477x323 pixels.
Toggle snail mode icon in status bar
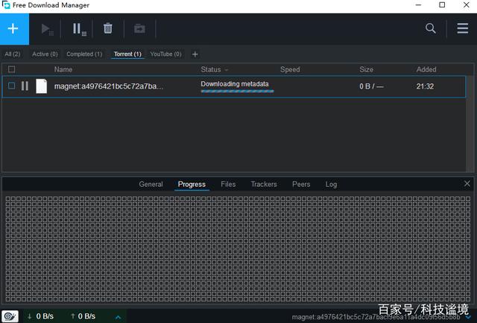coord(10,316)
